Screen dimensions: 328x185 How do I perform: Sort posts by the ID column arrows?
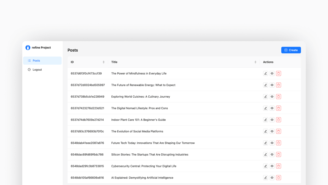[x=104, y=62]
